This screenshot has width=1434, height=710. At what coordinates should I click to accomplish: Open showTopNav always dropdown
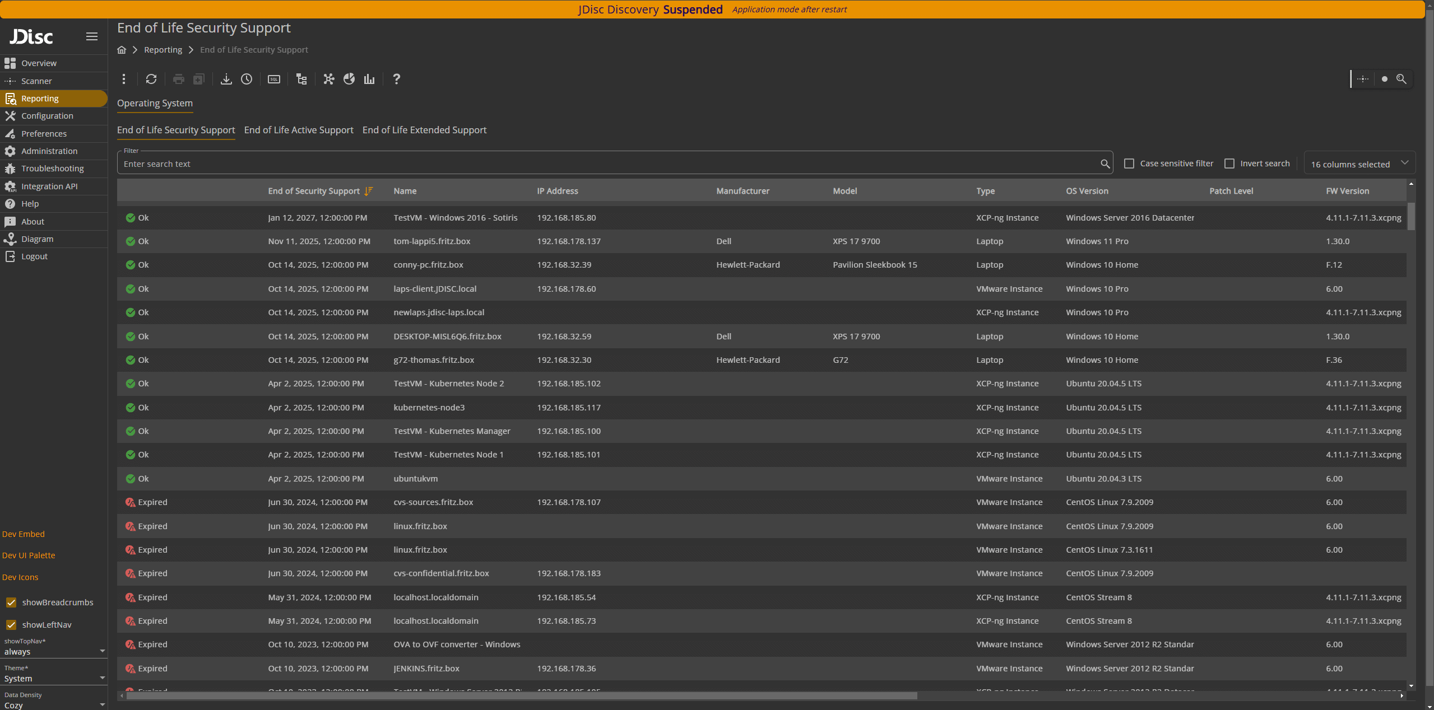pyautogui.click(x=54, y=651)
